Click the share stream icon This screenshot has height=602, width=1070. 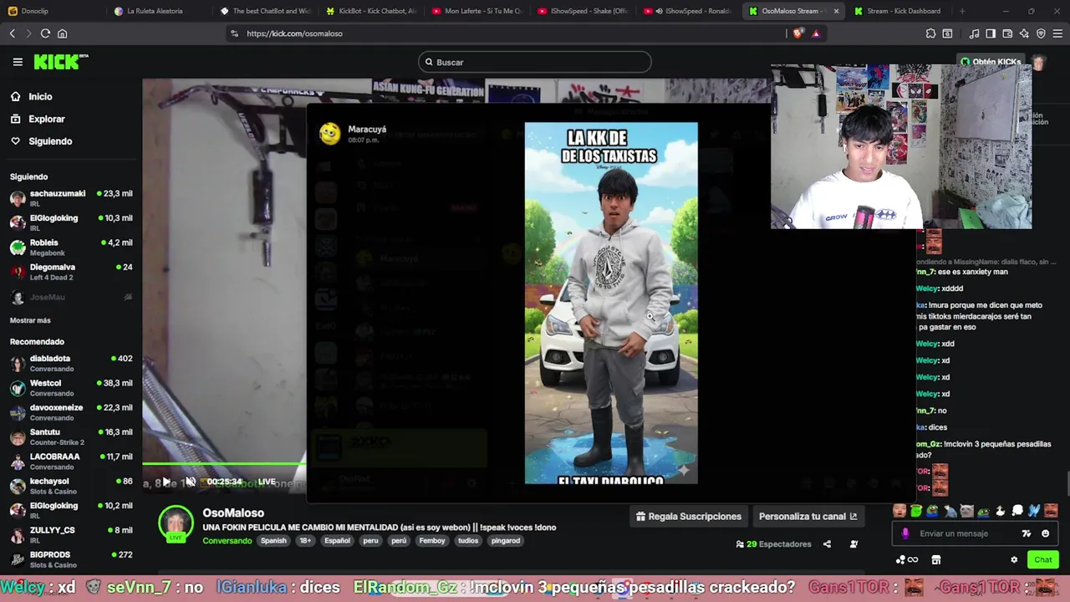827,544
